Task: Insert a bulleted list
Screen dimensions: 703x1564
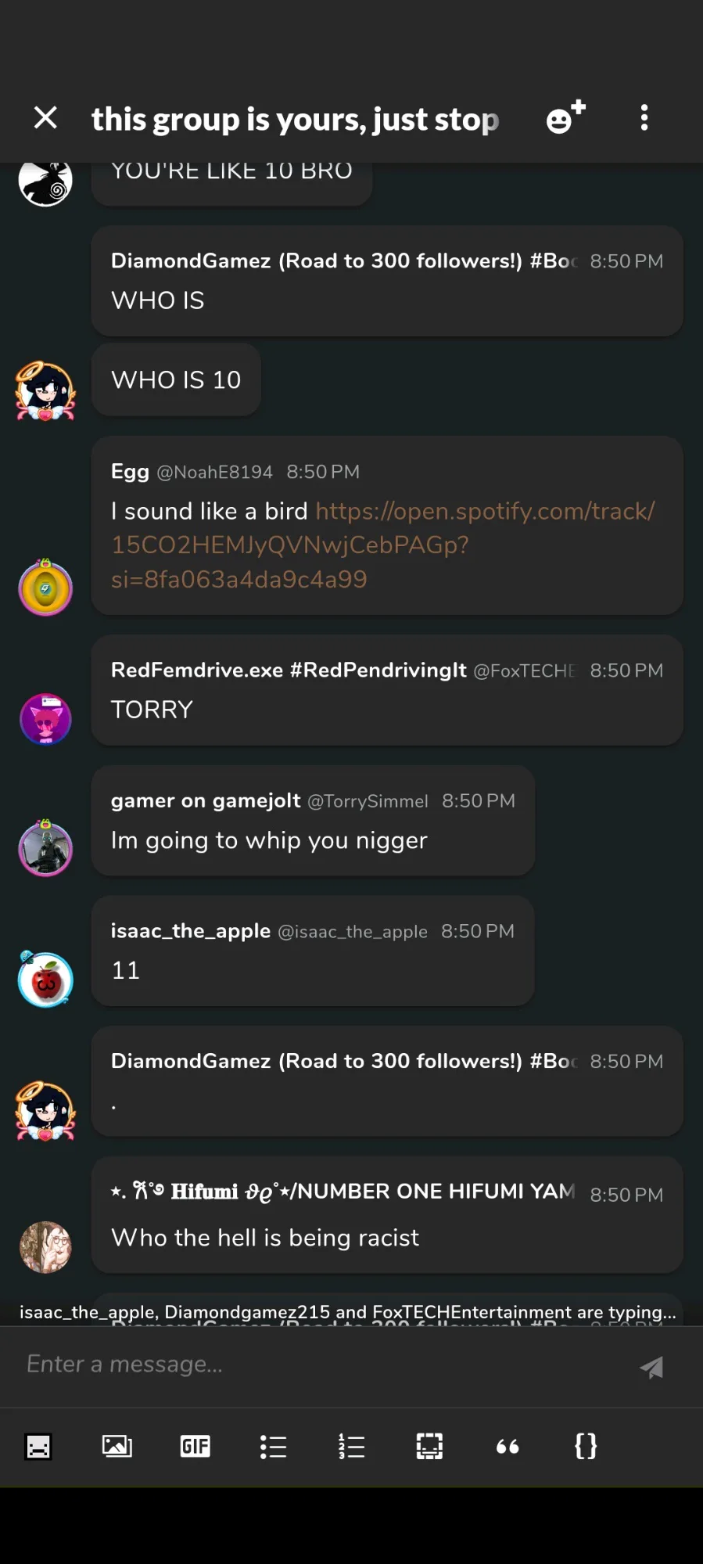Action: (x=273, y=1447)
